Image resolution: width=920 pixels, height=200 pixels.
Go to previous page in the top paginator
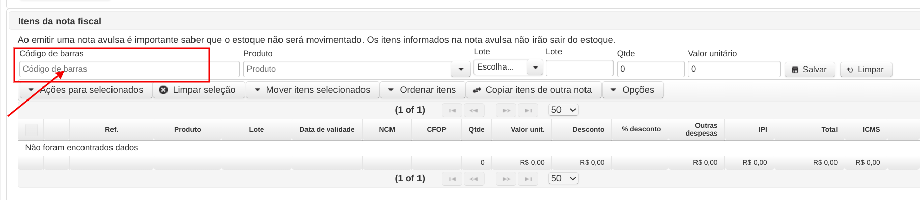click(x=473, y=110)
